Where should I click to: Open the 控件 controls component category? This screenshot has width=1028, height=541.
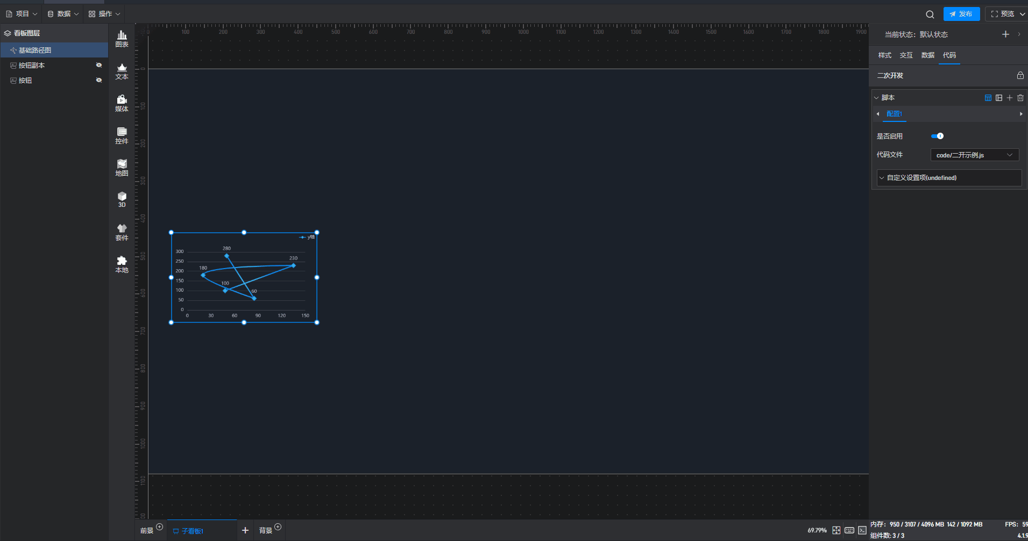pos(122,136)
